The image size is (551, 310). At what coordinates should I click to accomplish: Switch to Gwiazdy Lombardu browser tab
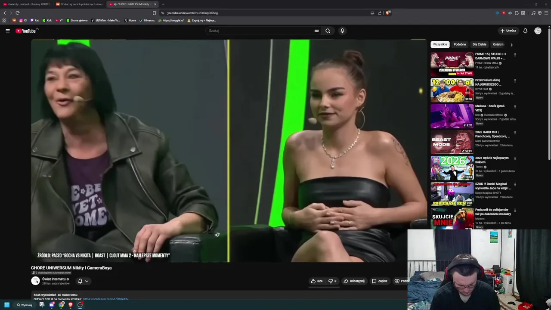[27, 4]
